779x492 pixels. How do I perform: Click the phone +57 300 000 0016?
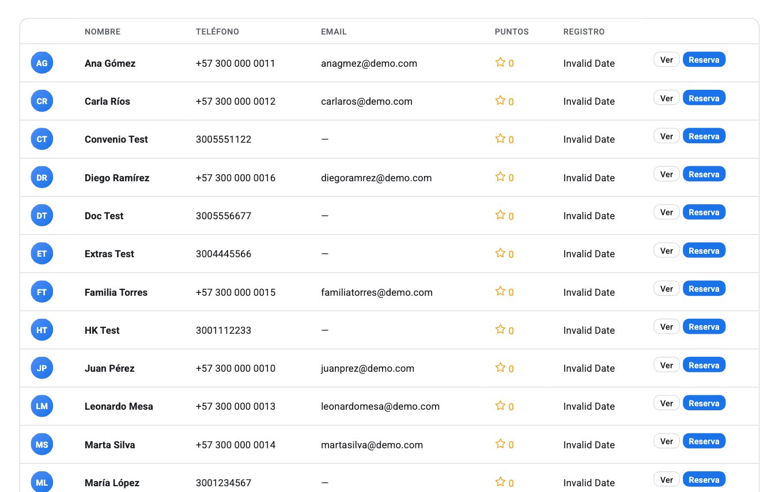[x=236, y=178]
